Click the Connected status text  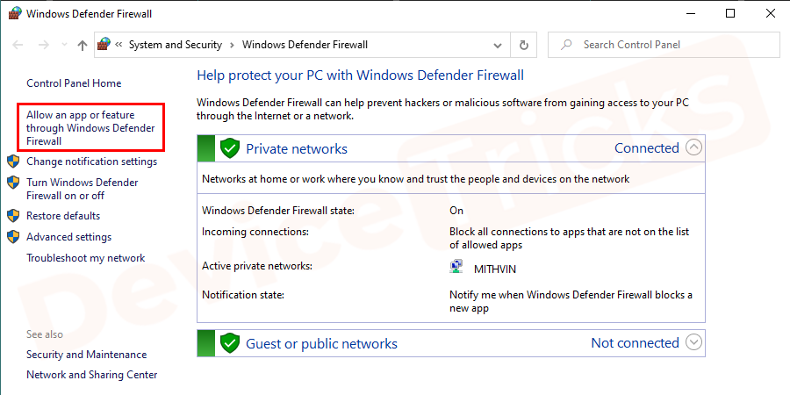[647, 148]
